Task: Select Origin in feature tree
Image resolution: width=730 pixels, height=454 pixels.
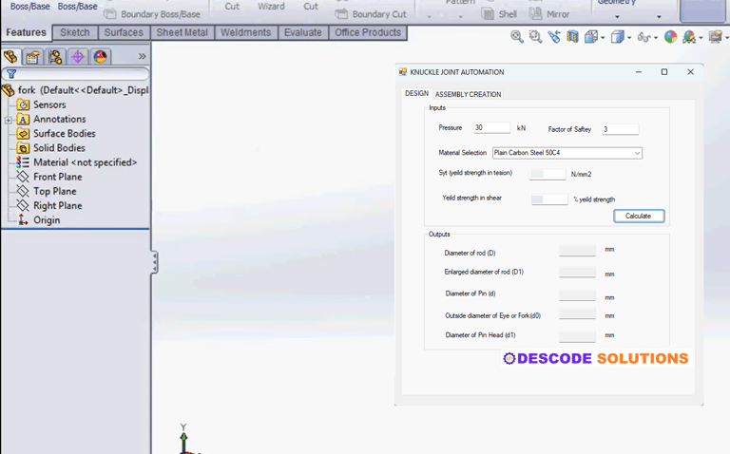Action: tap(47, 220)
